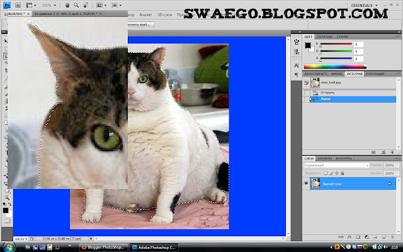
Task: Create new document from history state
Action: point(373,152)
